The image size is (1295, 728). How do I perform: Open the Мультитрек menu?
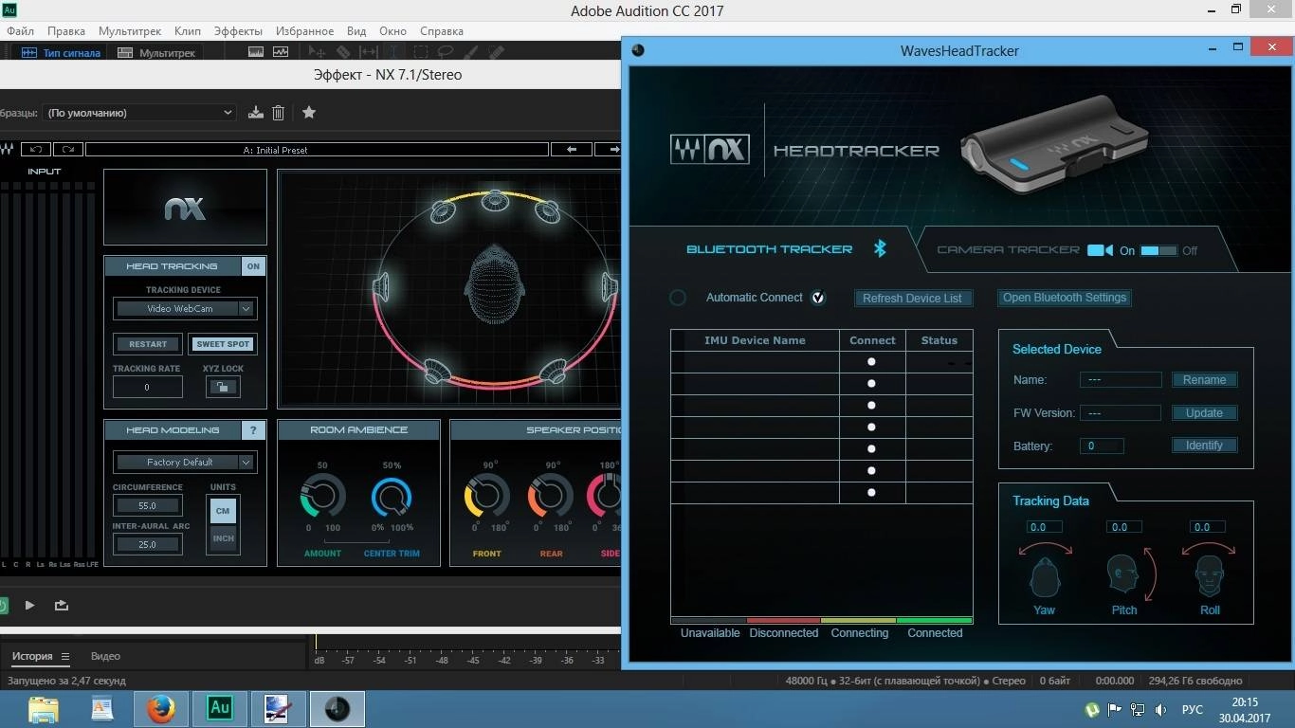tap(130, 31)
